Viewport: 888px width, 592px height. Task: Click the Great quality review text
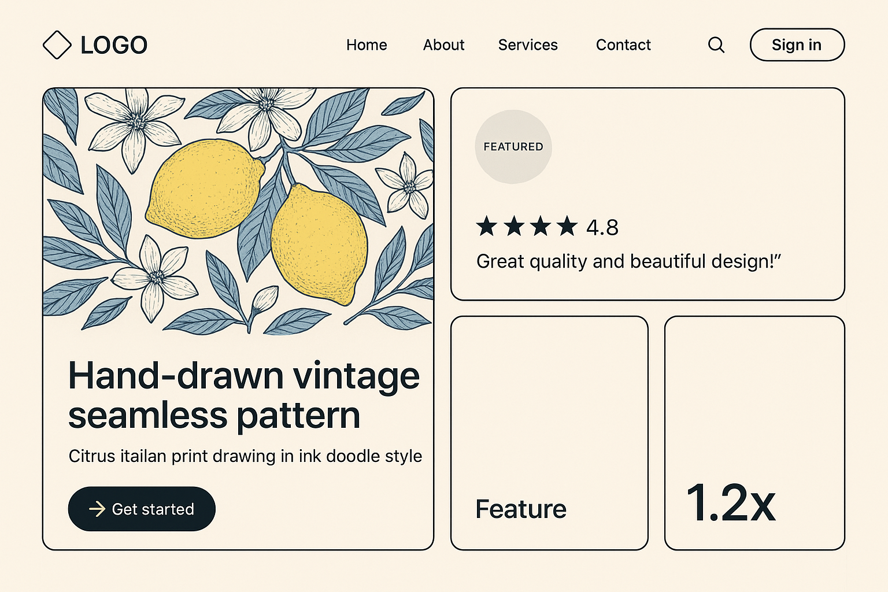(628, 261)
